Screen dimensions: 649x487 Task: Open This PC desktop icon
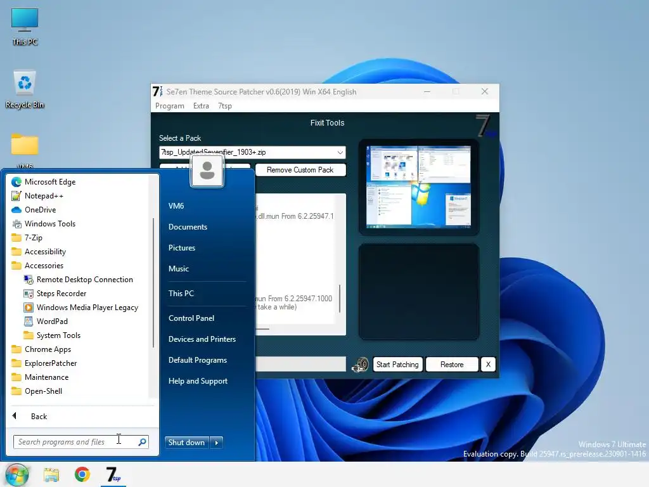click(x=25, y=27)
